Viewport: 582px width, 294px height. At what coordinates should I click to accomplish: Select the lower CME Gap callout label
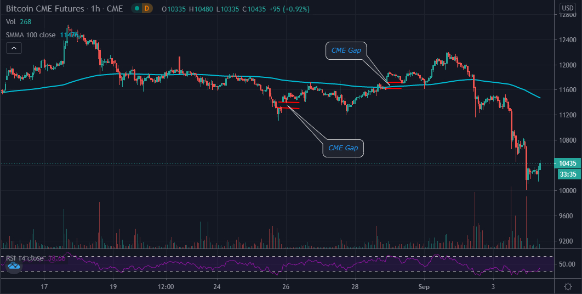343,148
